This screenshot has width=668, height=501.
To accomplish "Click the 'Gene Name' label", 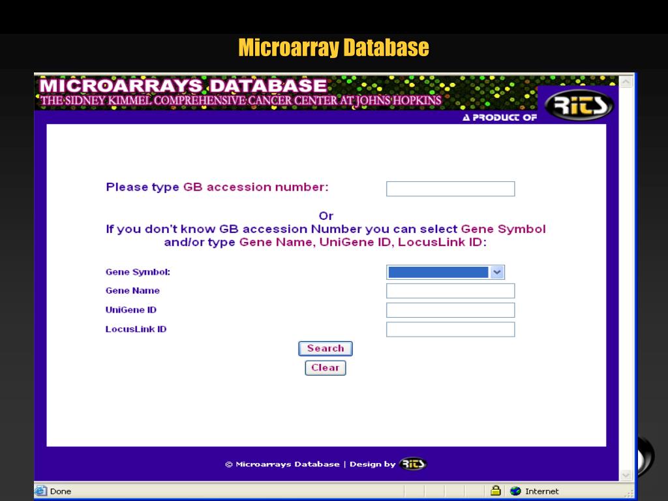I will [132, 290].
